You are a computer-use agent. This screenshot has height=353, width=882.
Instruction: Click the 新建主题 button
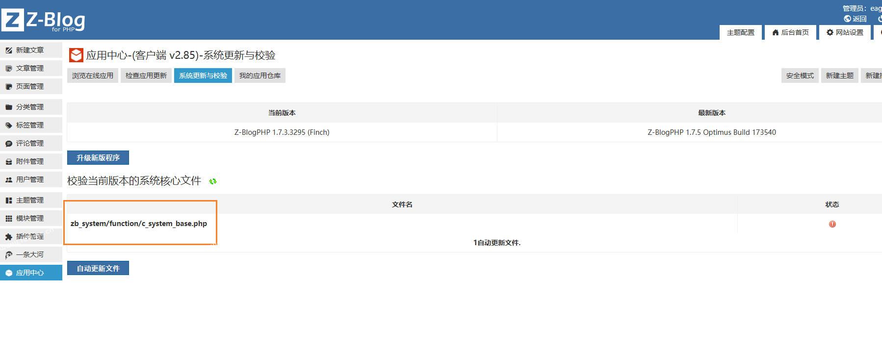(840, 76)
